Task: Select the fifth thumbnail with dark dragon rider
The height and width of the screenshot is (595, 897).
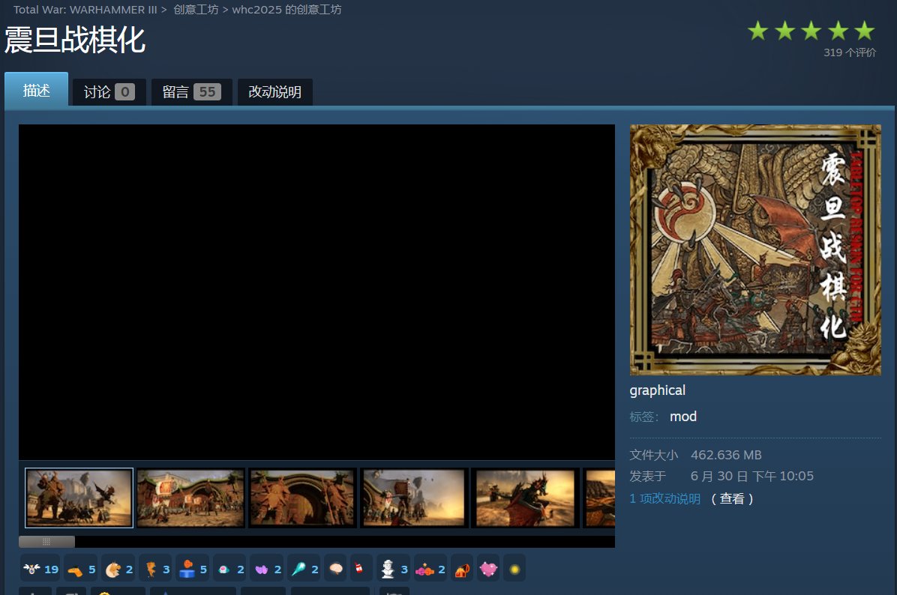Action: pos(525,498)
